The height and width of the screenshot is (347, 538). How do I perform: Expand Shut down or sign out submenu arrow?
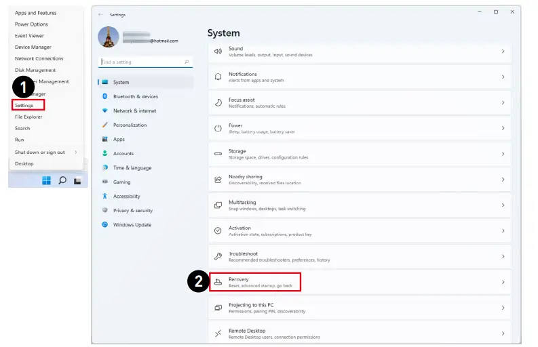point(75,152)
